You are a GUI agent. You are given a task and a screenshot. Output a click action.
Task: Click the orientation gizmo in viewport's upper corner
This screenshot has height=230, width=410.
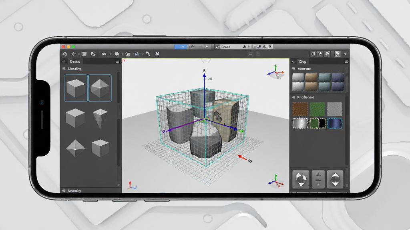(276, 72)
